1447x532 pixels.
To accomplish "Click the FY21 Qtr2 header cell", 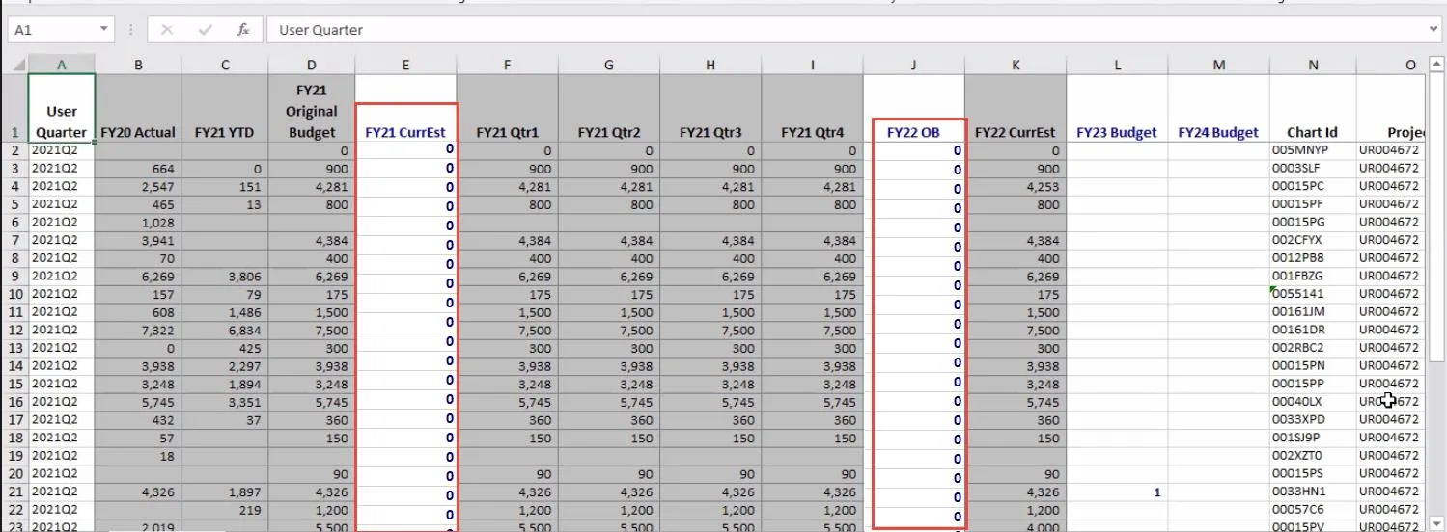I will click(x=608, y=109).
